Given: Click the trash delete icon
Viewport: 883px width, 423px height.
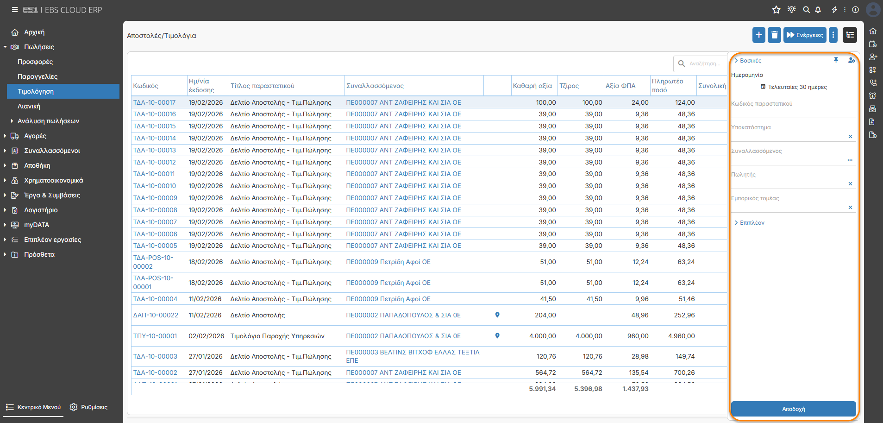Looking at the screenshot, I should [x=774, y=35].
